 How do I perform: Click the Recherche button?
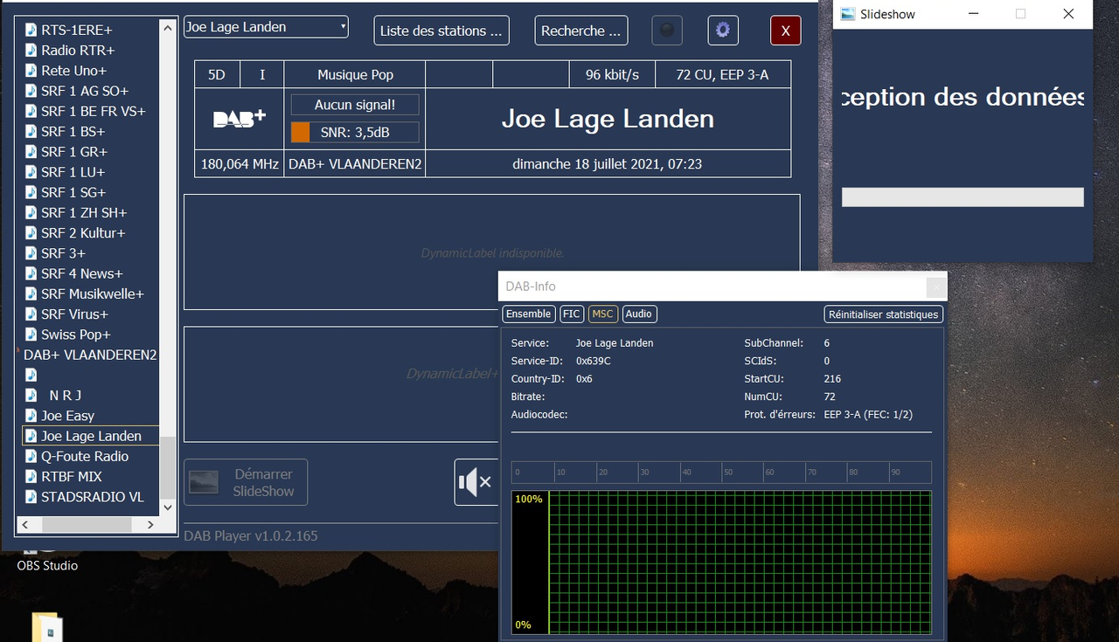(x=581, y=31)
